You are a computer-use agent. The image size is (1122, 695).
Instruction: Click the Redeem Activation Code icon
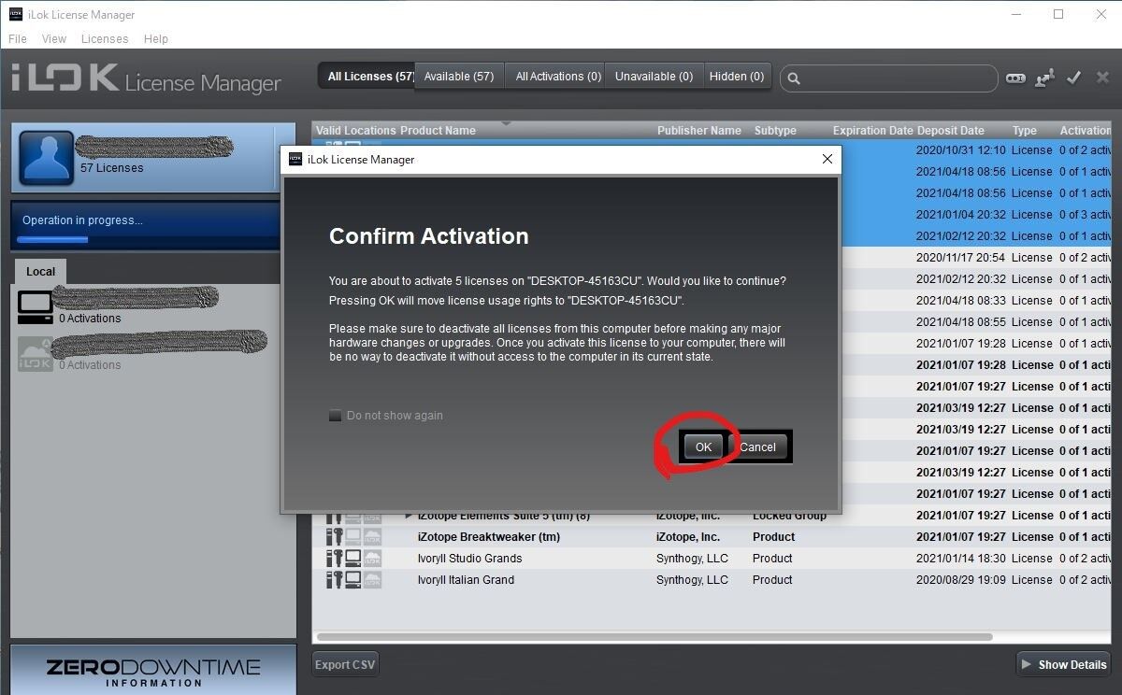1015,78
